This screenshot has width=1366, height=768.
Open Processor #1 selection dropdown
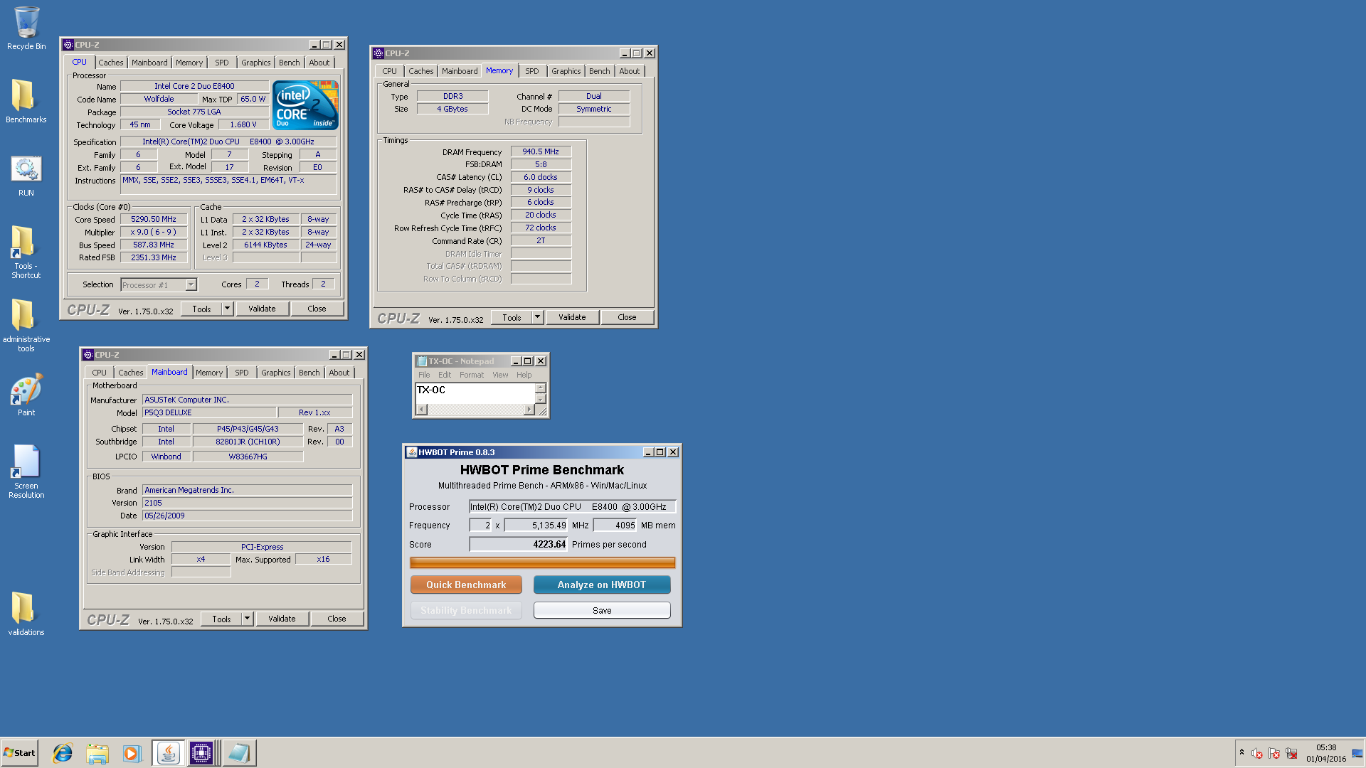click(158, 284)
